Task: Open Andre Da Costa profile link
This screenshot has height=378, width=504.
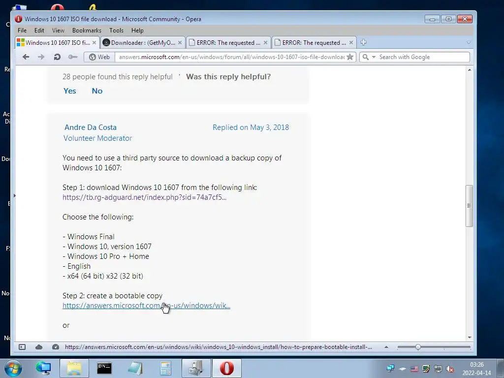Action: (91, 127)
